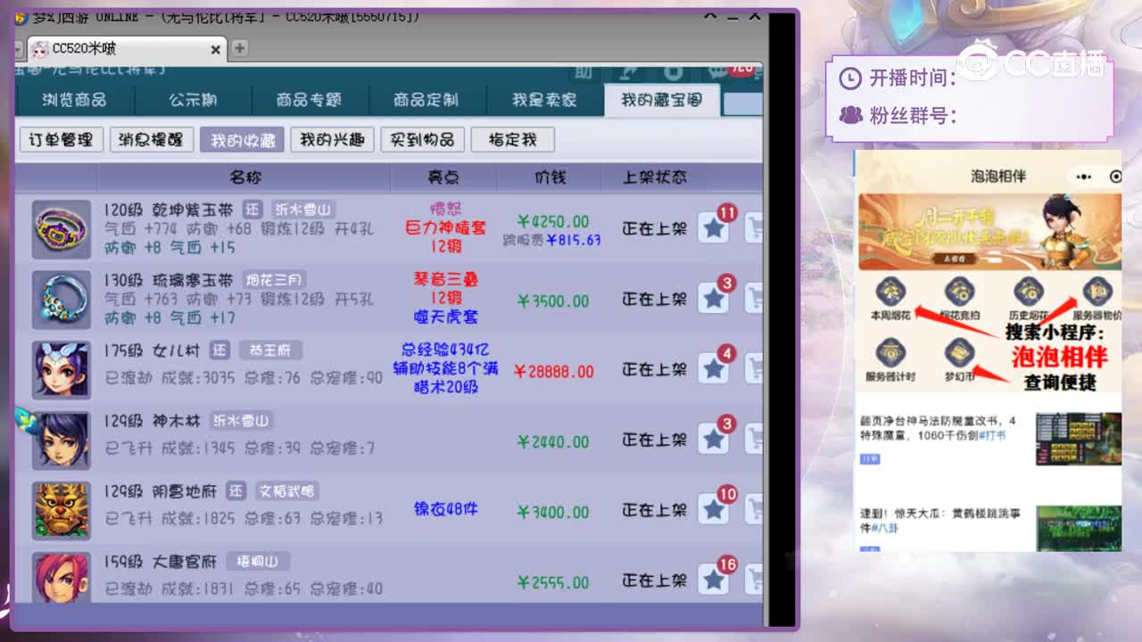Image resolution: width=1142 pixels, height=642 pixels.
Task: Click the 恭王府 server tag
Action: click(270, 350)
